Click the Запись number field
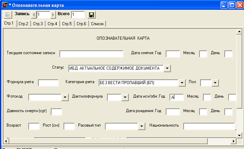Screen dimensions: 244x149 click(x=43, y=15)
